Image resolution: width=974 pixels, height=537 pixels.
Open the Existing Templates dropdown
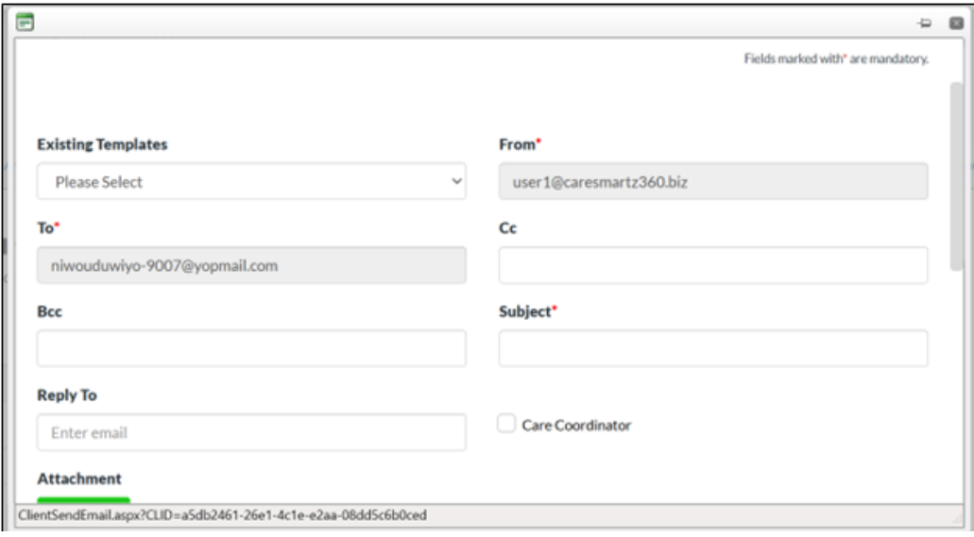pyautogui.click(x=251, y=181)
